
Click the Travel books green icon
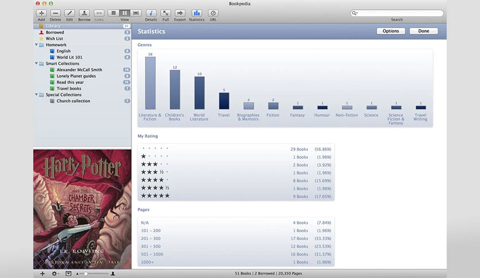[52, 88]
